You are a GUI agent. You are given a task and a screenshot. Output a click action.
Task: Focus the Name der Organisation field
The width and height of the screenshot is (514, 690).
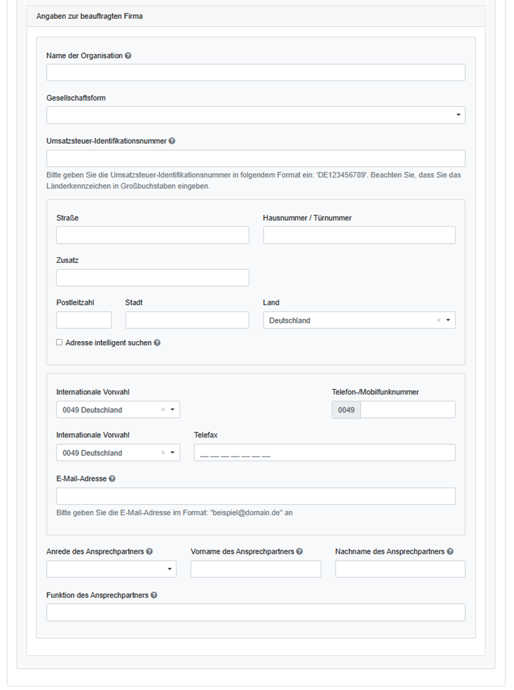coord(255,73)
